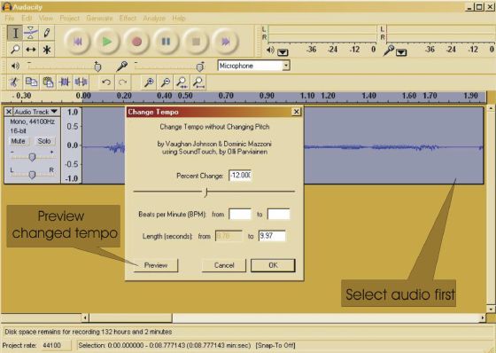
Task: Click the output volume slider knob
Action: (x=97, y=67)
